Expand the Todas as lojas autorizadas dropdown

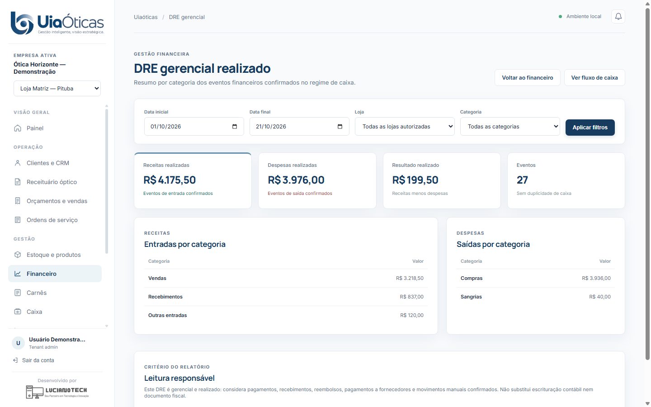click(x=405, y=127)
